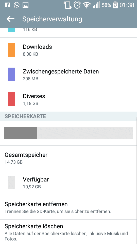This screenshot has height=244, width=137.
Task: Open the Diverses storage entry
Action: point(68,99)
